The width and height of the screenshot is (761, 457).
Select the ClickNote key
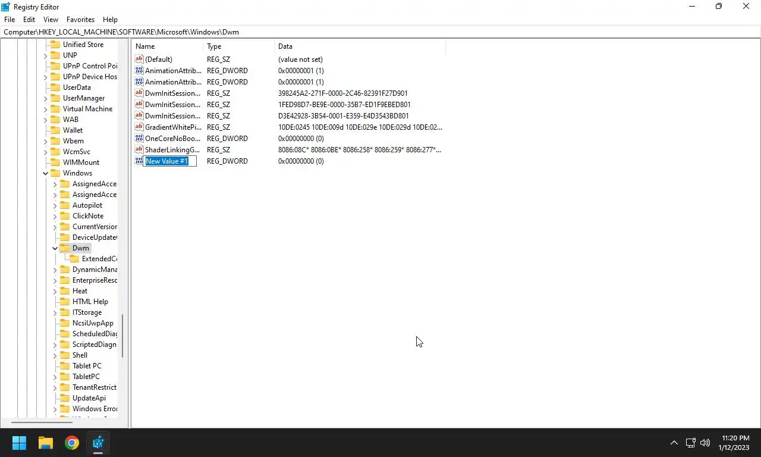(88, 216)
